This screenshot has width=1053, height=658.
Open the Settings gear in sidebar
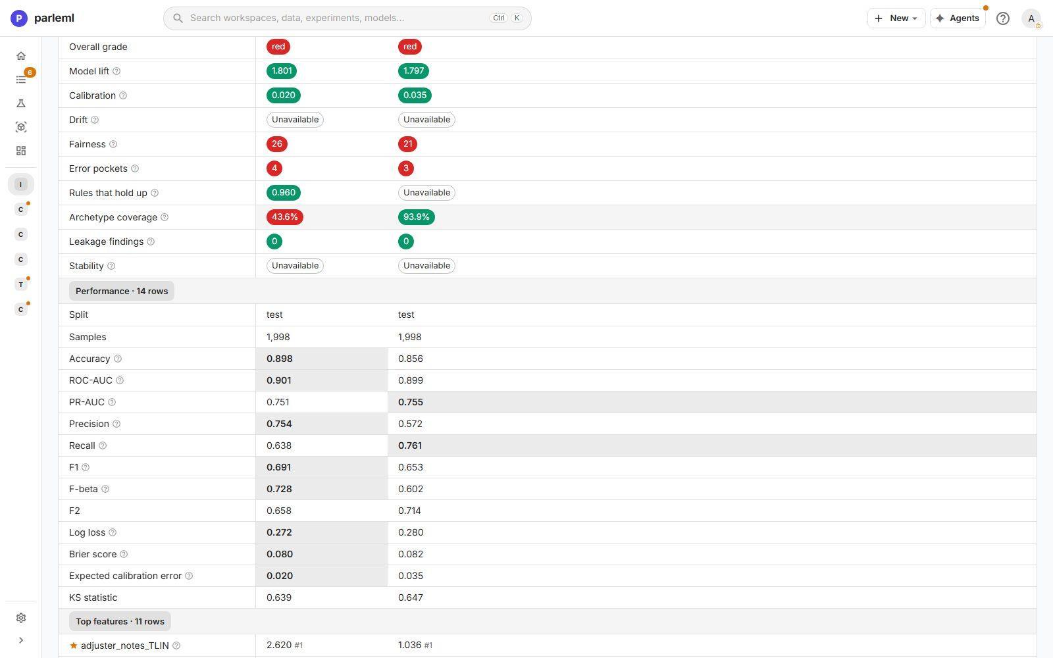(21, 618)
